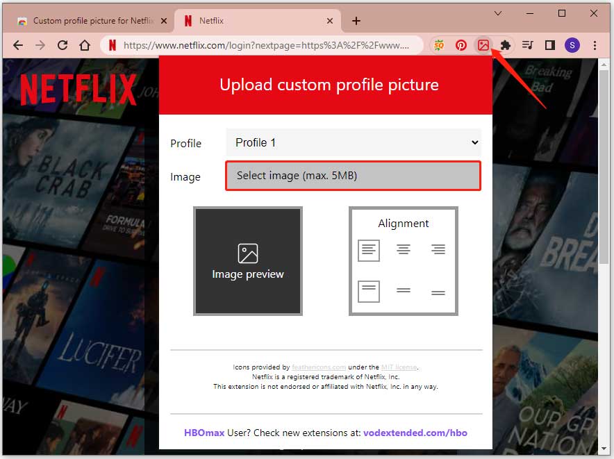Select top-center alignment icon
Image resolution: width=614 pixels, height=459 pixels.
[x=404, y=249]
